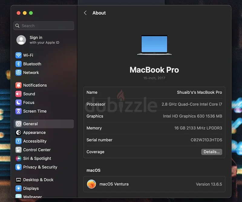Click the Serial number row label
This screenshot has height=202, width=242.
pyautogui.click(x=100, y=140)
